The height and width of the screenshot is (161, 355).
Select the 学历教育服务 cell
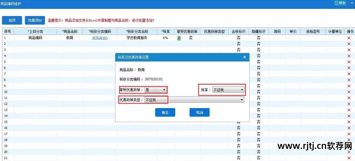tap(137, 38)
